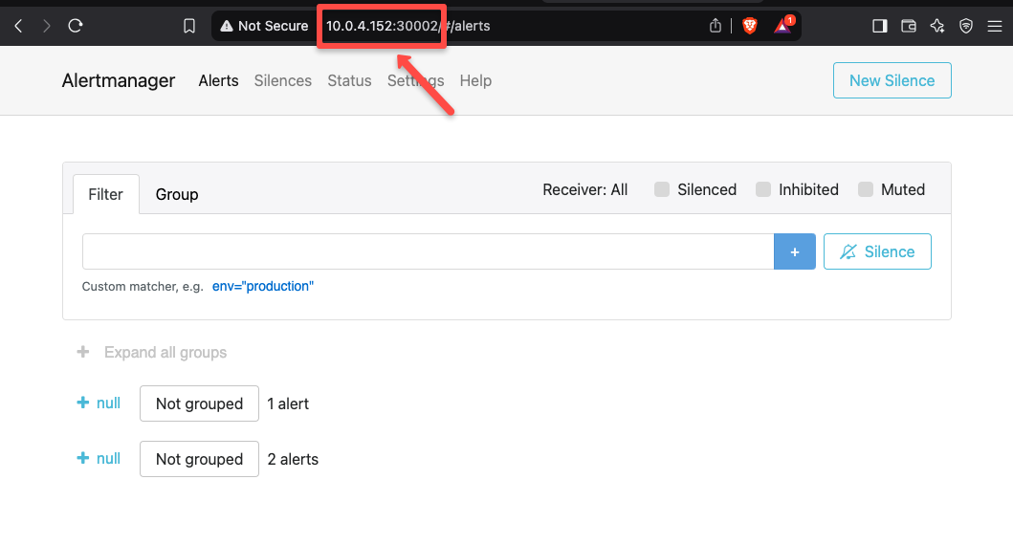This screenshot has height=545, width=1013.
Task: Open the Status navigation item
Action: (349, 80)
